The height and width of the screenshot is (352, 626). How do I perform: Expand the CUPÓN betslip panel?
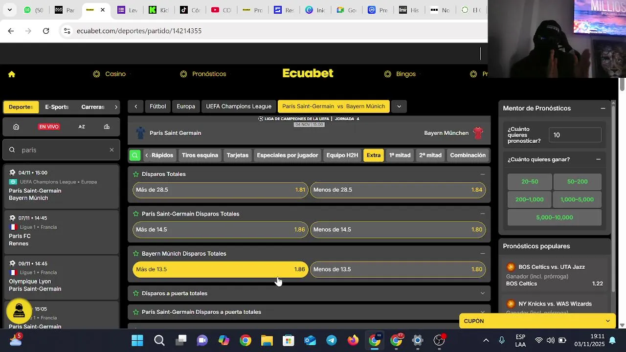pos(537,321)
